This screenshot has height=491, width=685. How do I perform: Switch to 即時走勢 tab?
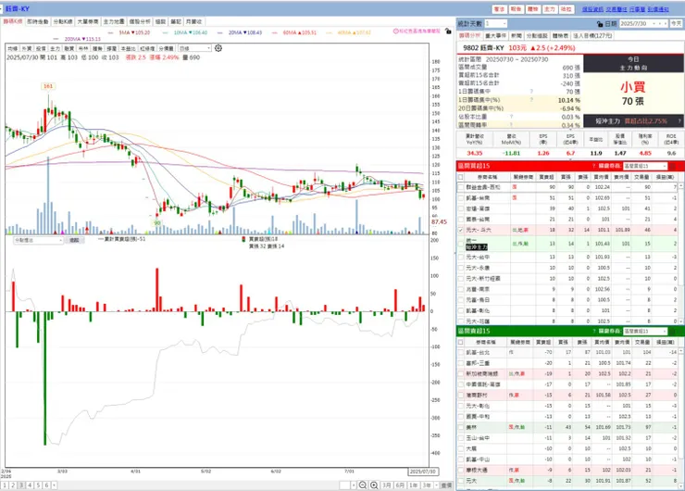click(x=38, y=21)
